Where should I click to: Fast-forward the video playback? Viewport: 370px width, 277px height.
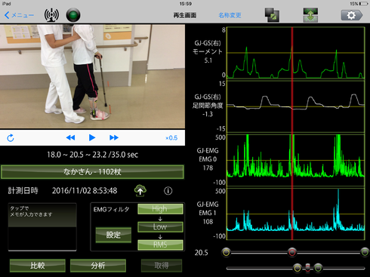coord(114,137)
